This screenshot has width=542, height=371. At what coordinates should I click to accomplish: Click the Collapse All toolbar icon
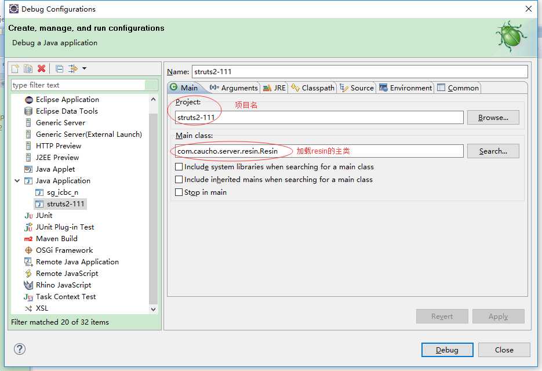[x=60, y=68]
